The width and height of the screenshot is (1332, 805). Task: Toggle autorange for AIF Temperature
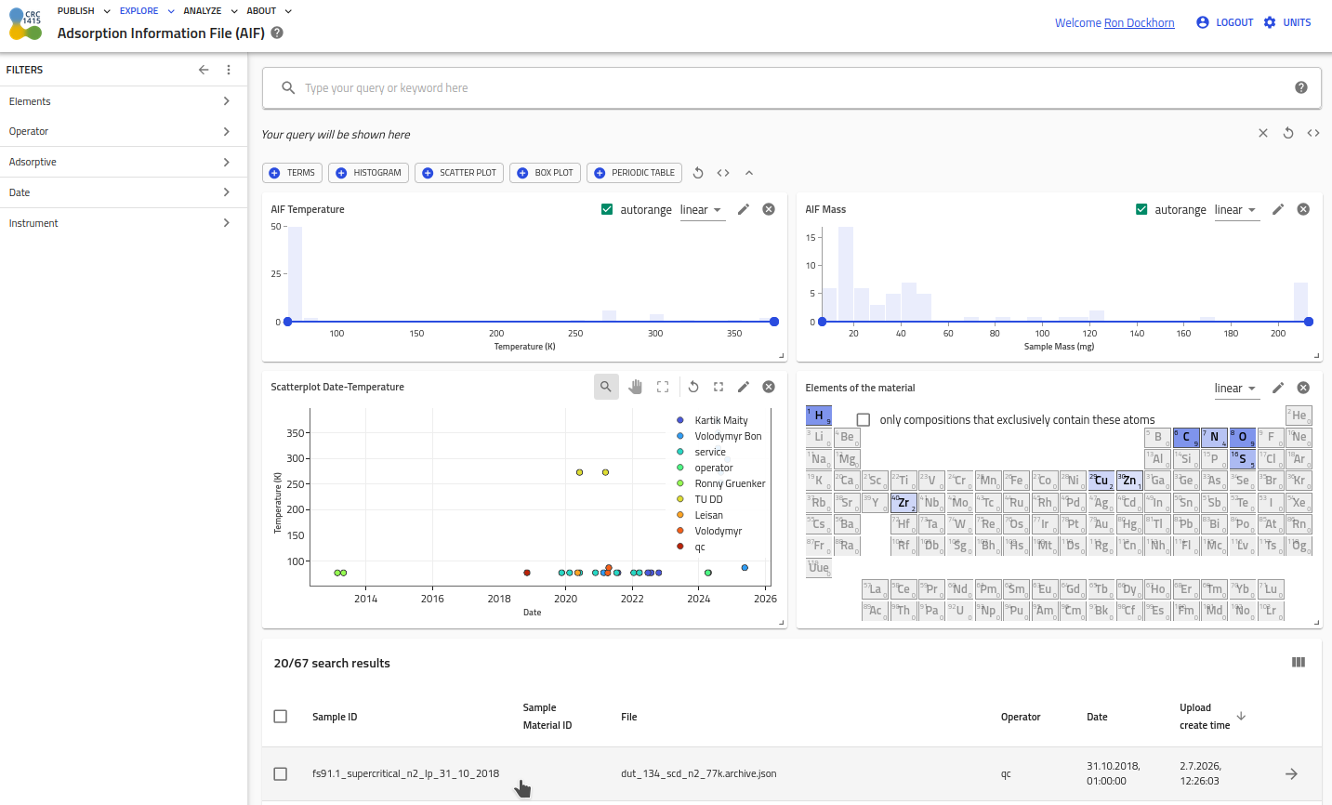coord(607,209)
